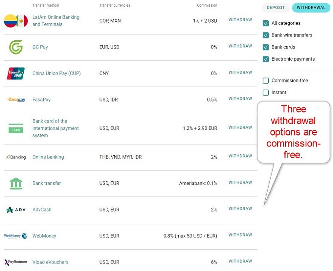333x271 pixels.
Task: Click the FasaPay logo icon
Action: coord(16,100)
